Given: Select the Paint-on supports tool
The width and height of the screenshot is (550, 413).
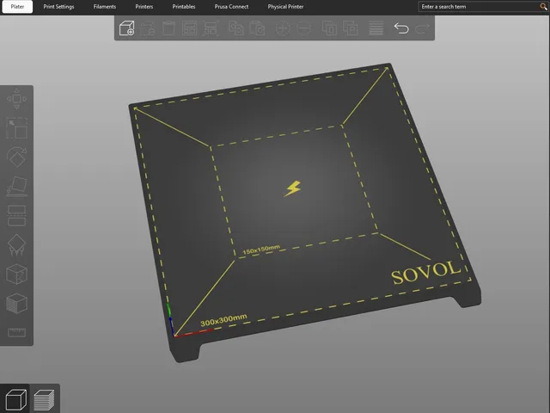Looking at the screenshot, I should pos(16,244).
